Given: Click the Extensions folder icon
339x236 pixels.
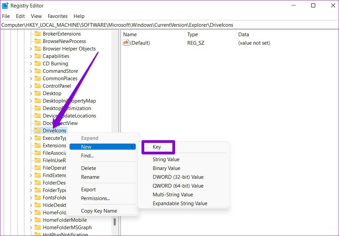Looking at the screenshot, I should coord(38,145).
